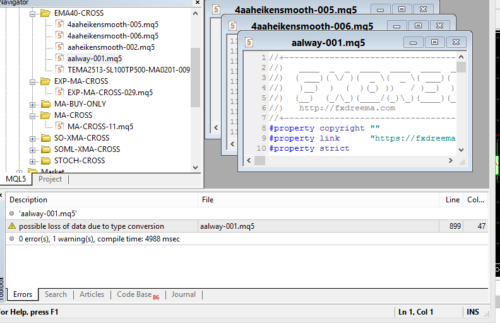Image resolution: width=500 pixels, height=336 pixels.
Task: Click the SO-XMA-CROSS folder icon
Action: coord(45,138)
